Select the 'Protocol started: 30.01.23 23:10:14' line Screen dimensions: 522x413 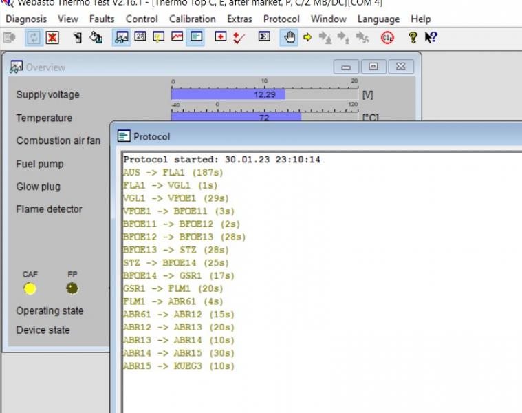[221, 160]
